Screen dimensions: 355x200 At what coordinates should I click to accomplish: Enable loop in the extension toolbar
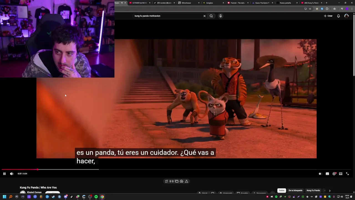(x=166, y=181)
